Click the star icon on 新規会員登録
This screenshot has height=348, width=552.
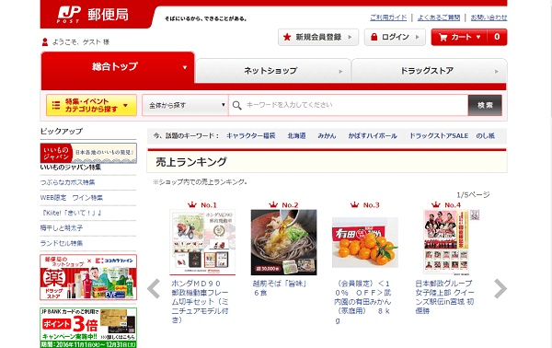click(x=287, y=37)
